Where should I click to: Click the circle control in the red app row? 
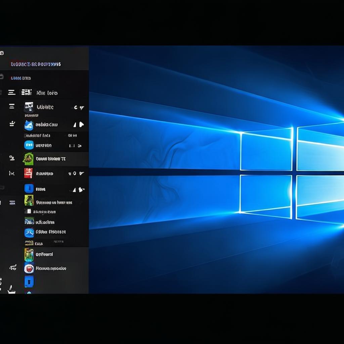pyautogui.click(x=75, y=173)
